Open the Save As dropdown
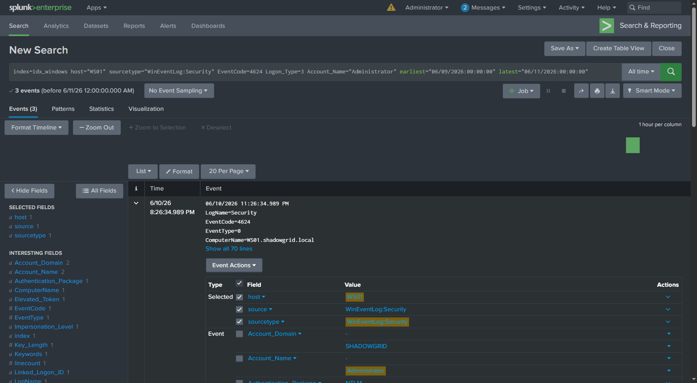This screenshot has width=697, height=383. 565,49
